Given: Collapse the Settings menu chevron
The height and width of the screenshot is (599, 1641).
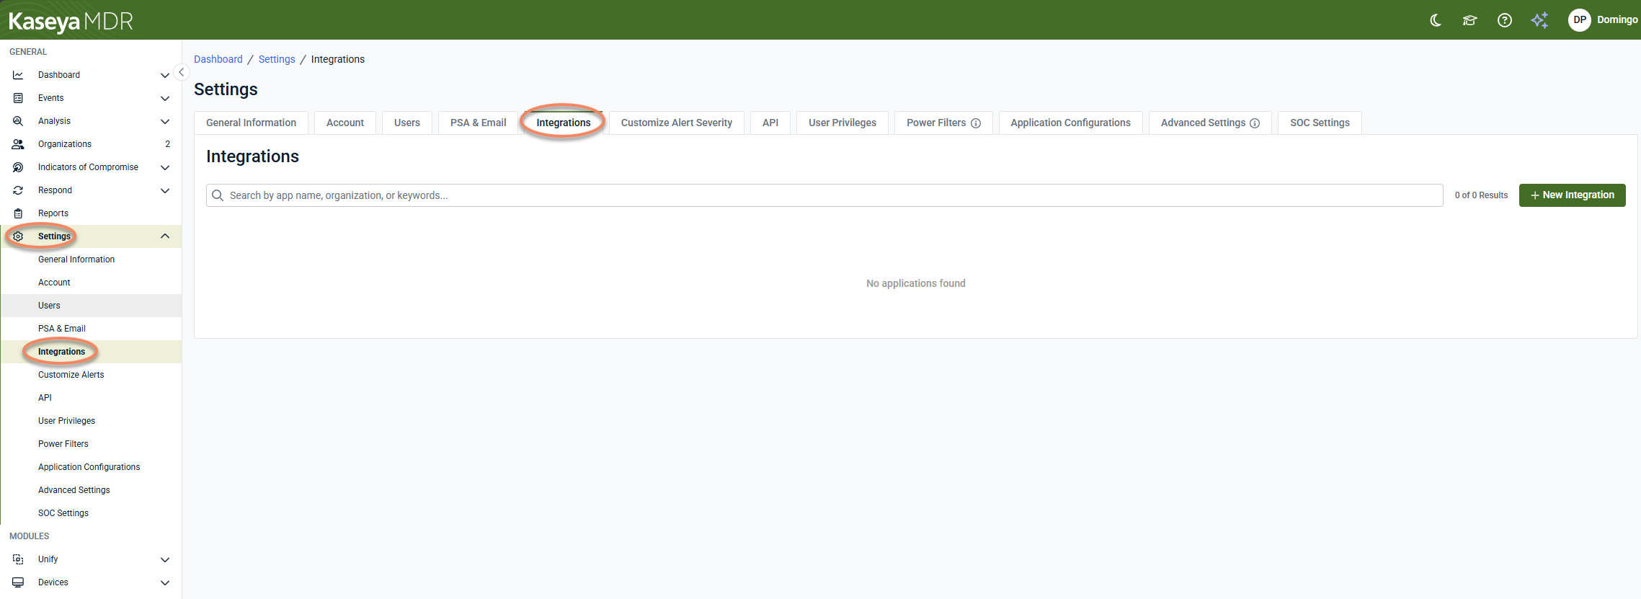Looking at the screenshot, I should coord(165,236).
